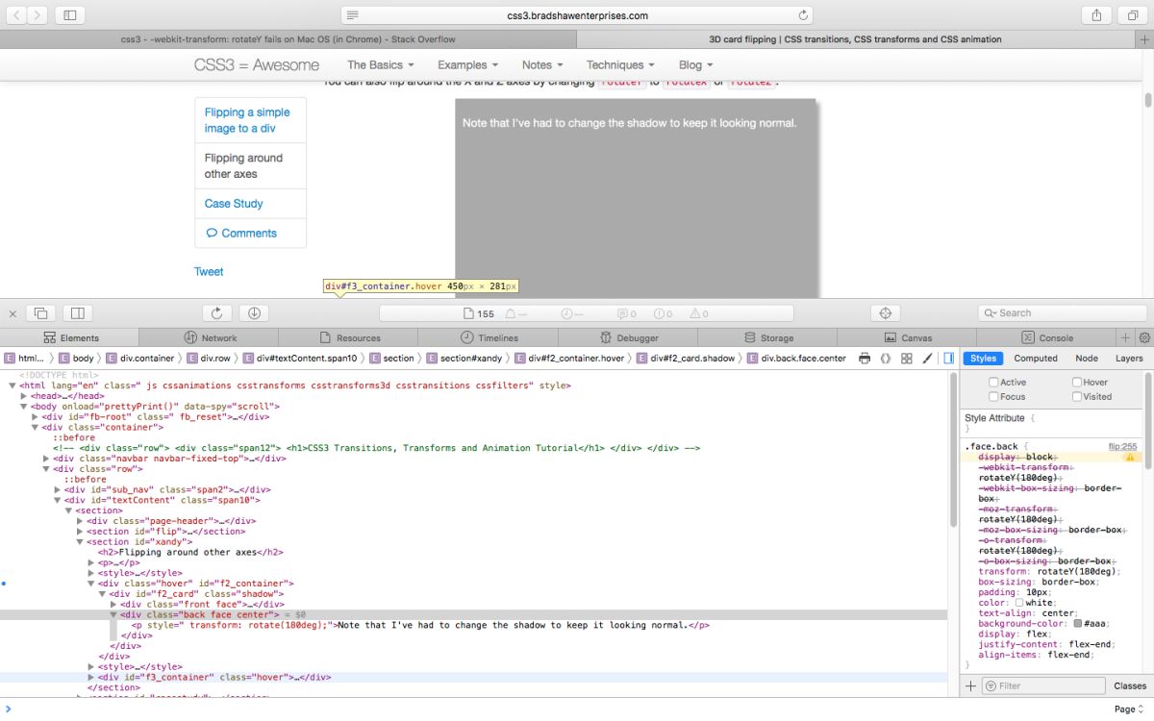The width and height of the screenshot is (1154, 721).
Task: Detach the inspector into separate window
Action: (41, 313)
